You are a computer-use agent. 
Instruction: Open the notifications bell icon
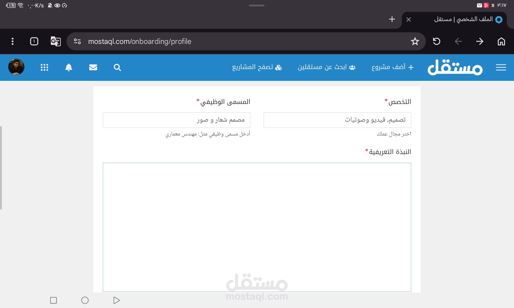coord(69,67)
